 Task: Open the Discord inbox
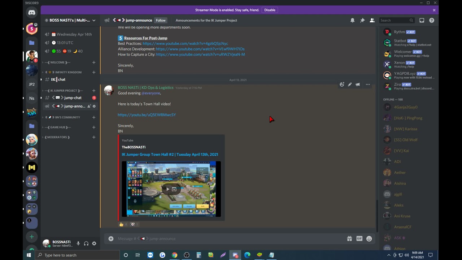click(x=422, y=21)
